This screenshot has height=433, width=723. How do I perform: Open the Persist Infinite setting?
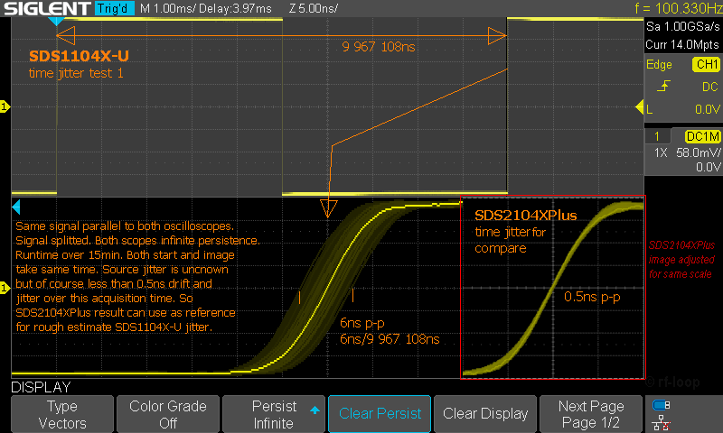pos(274,414)
